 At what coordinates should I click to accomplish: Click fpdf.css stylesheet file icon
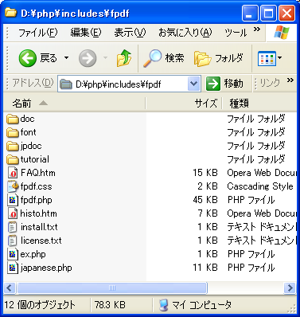click(13, 186)
